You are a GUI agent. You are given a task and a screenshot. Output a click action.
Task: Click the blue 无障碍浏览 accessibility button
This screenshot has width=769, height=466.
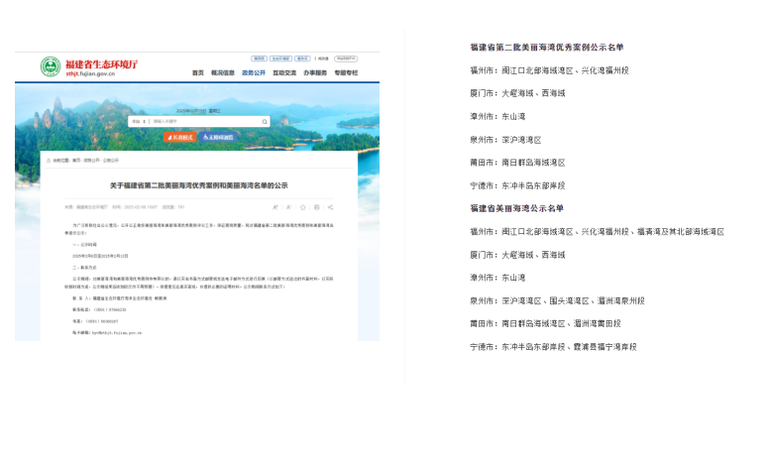220,137
